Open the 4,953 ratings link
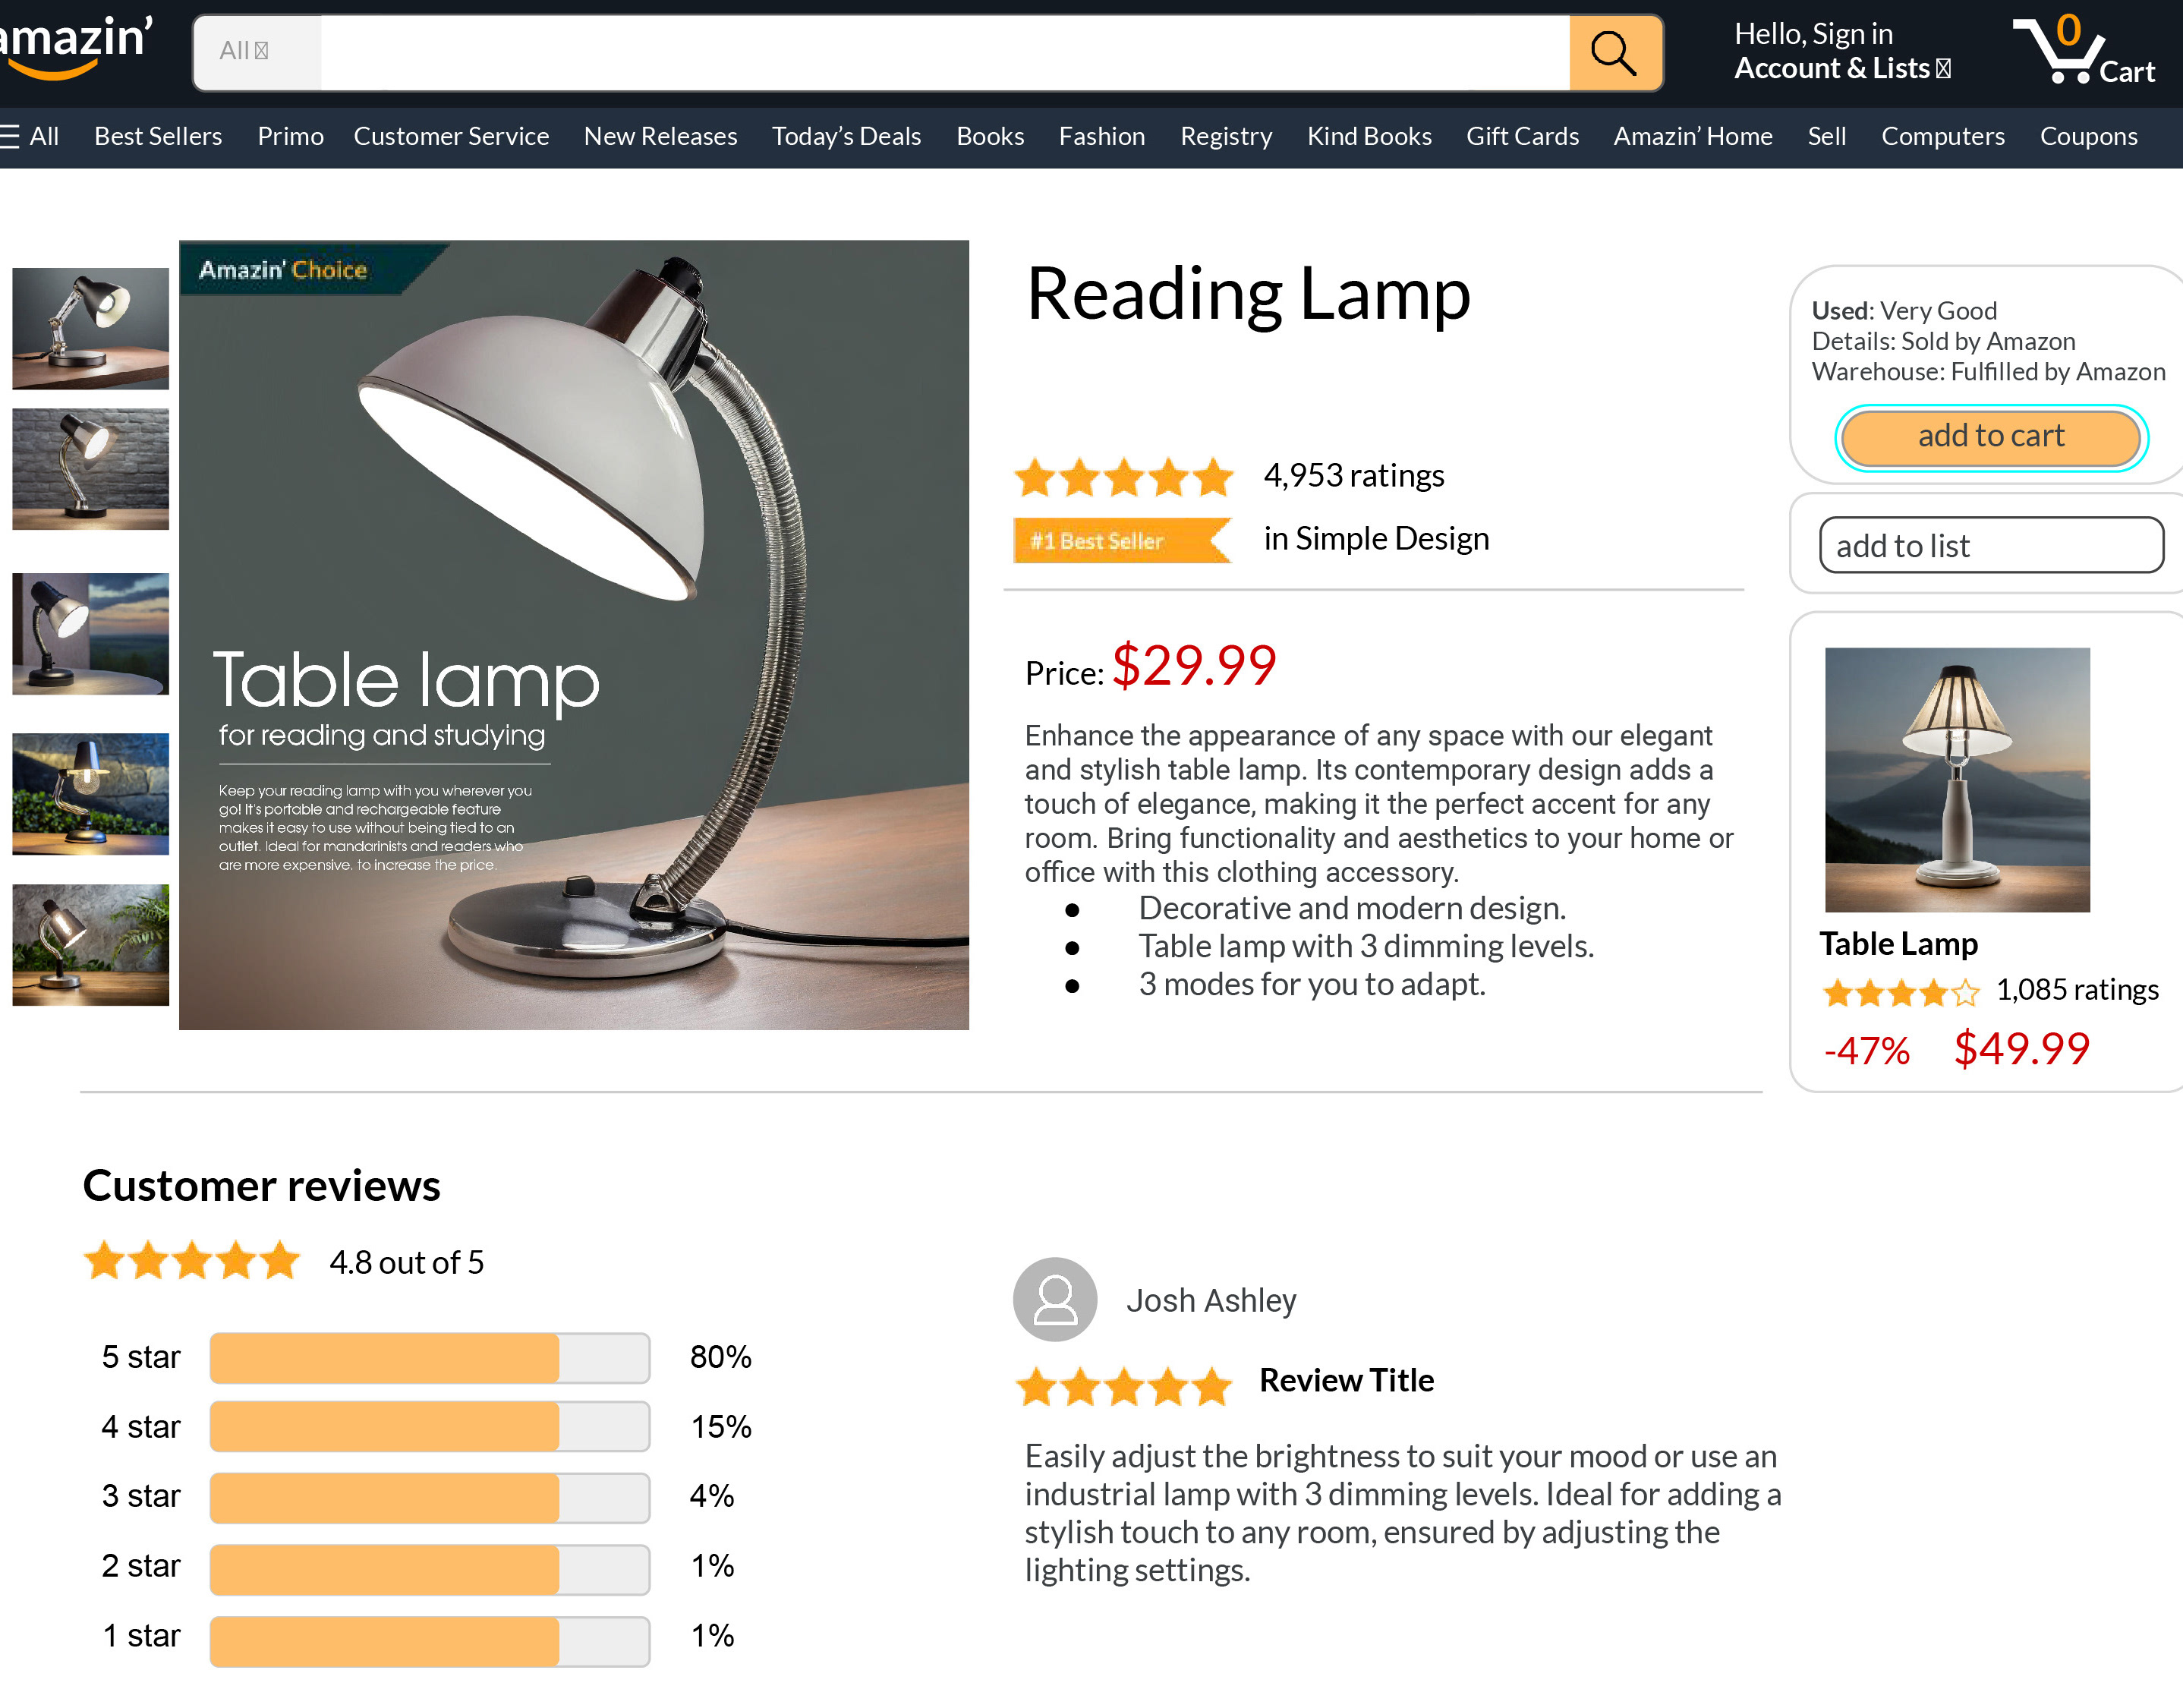 pos(1353,475)
